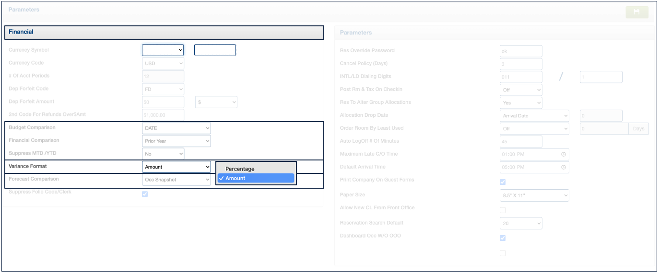Open the Currency Symbol dropdown
Screen dimensions: 659x273
tap(163, 50)
